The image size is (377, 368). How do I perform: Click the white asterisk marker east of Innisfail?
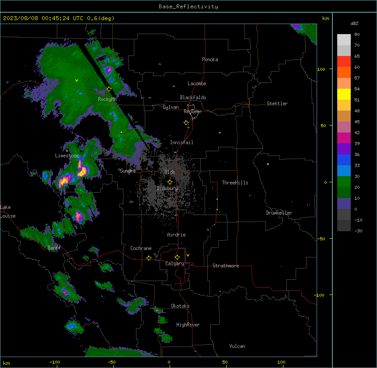click(x=220, y=132)
